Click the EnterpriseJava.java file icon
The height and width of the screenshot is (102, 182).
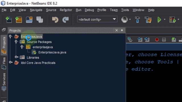point(34,52)
